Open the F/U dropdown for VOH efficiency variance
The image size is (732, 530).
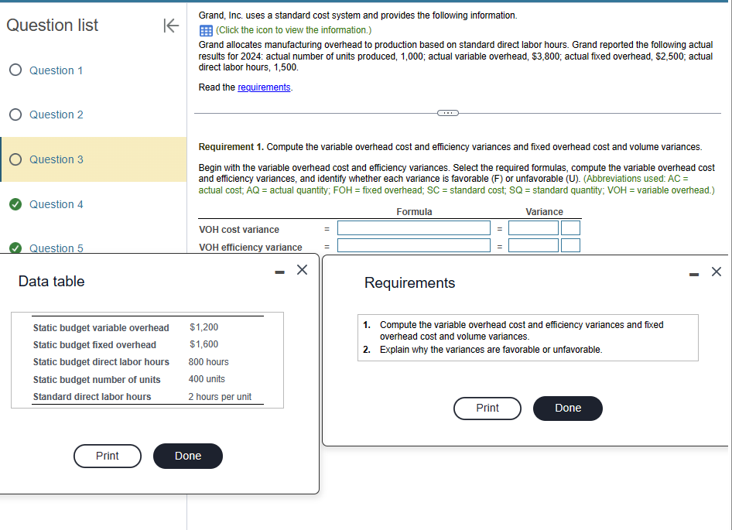pyautogui.click(x=570, y=245)
